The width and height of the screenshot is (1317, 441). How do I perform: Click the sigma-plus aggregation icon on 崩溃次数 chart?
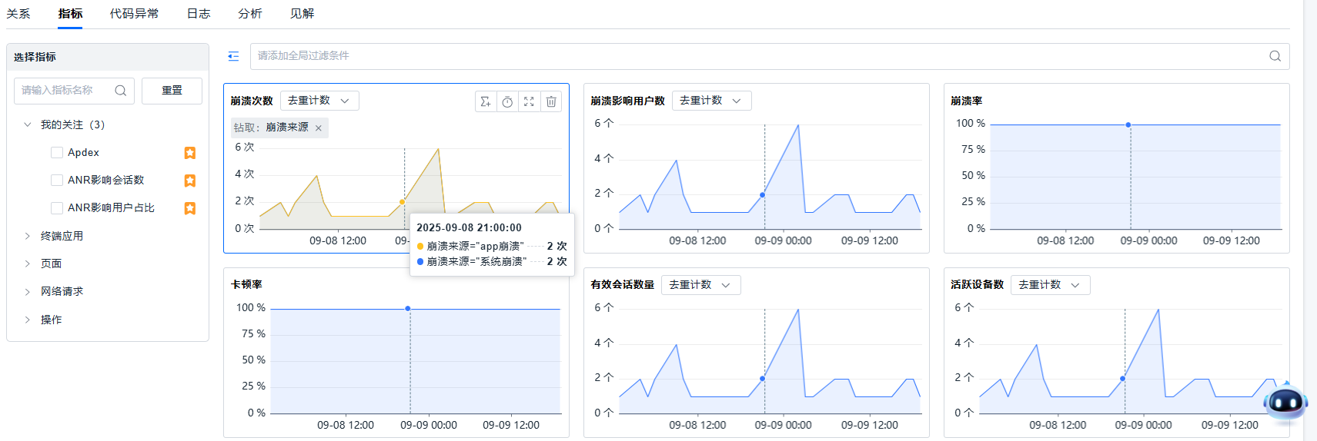click(x=486, y=101)
